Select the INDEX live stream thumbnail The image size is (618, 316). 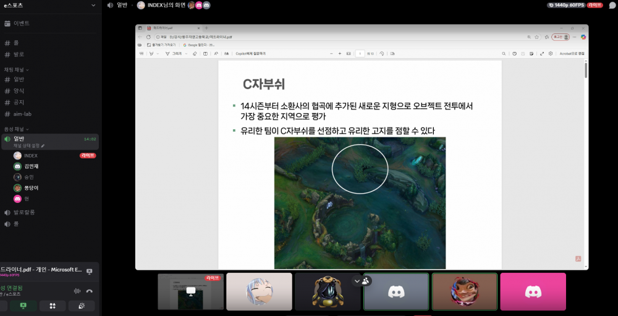tap(190, 291)
